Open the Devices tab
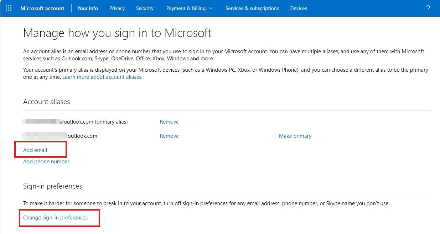This screenshot has height=234, width=440. click(x=299, y=8)
